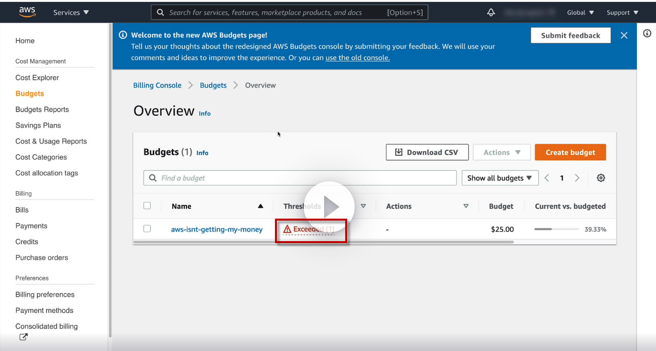Click the Exceeded threshold warning icon
The width and height of the screenshot is (656, 351).
(288, 229)
